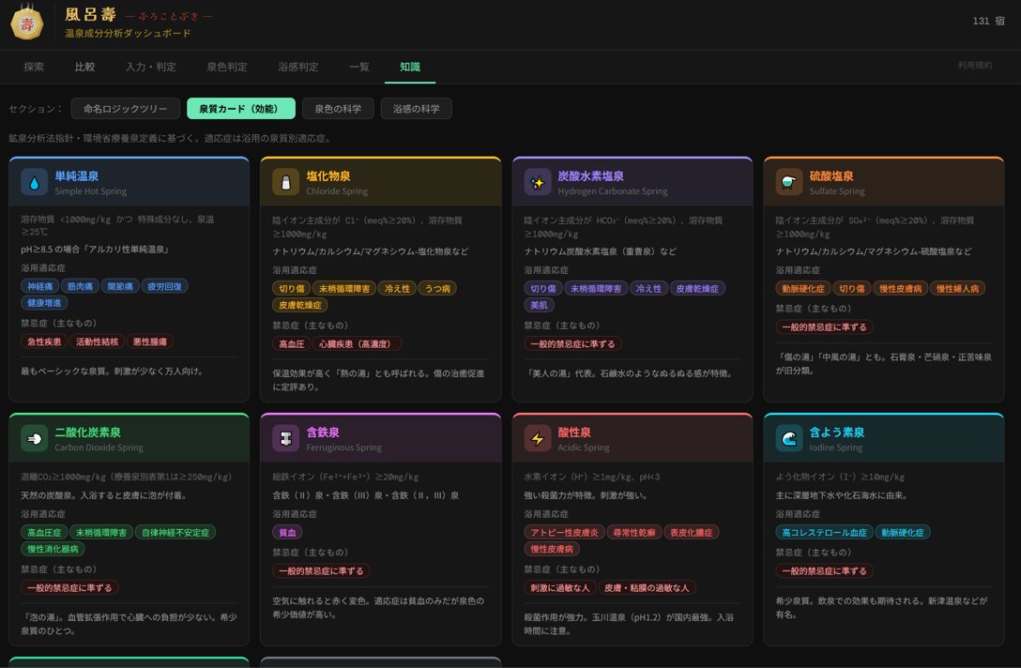
Task: Click the wave icon on 含よう素泉
Action: pyautogui.click(x=788, y=439)
